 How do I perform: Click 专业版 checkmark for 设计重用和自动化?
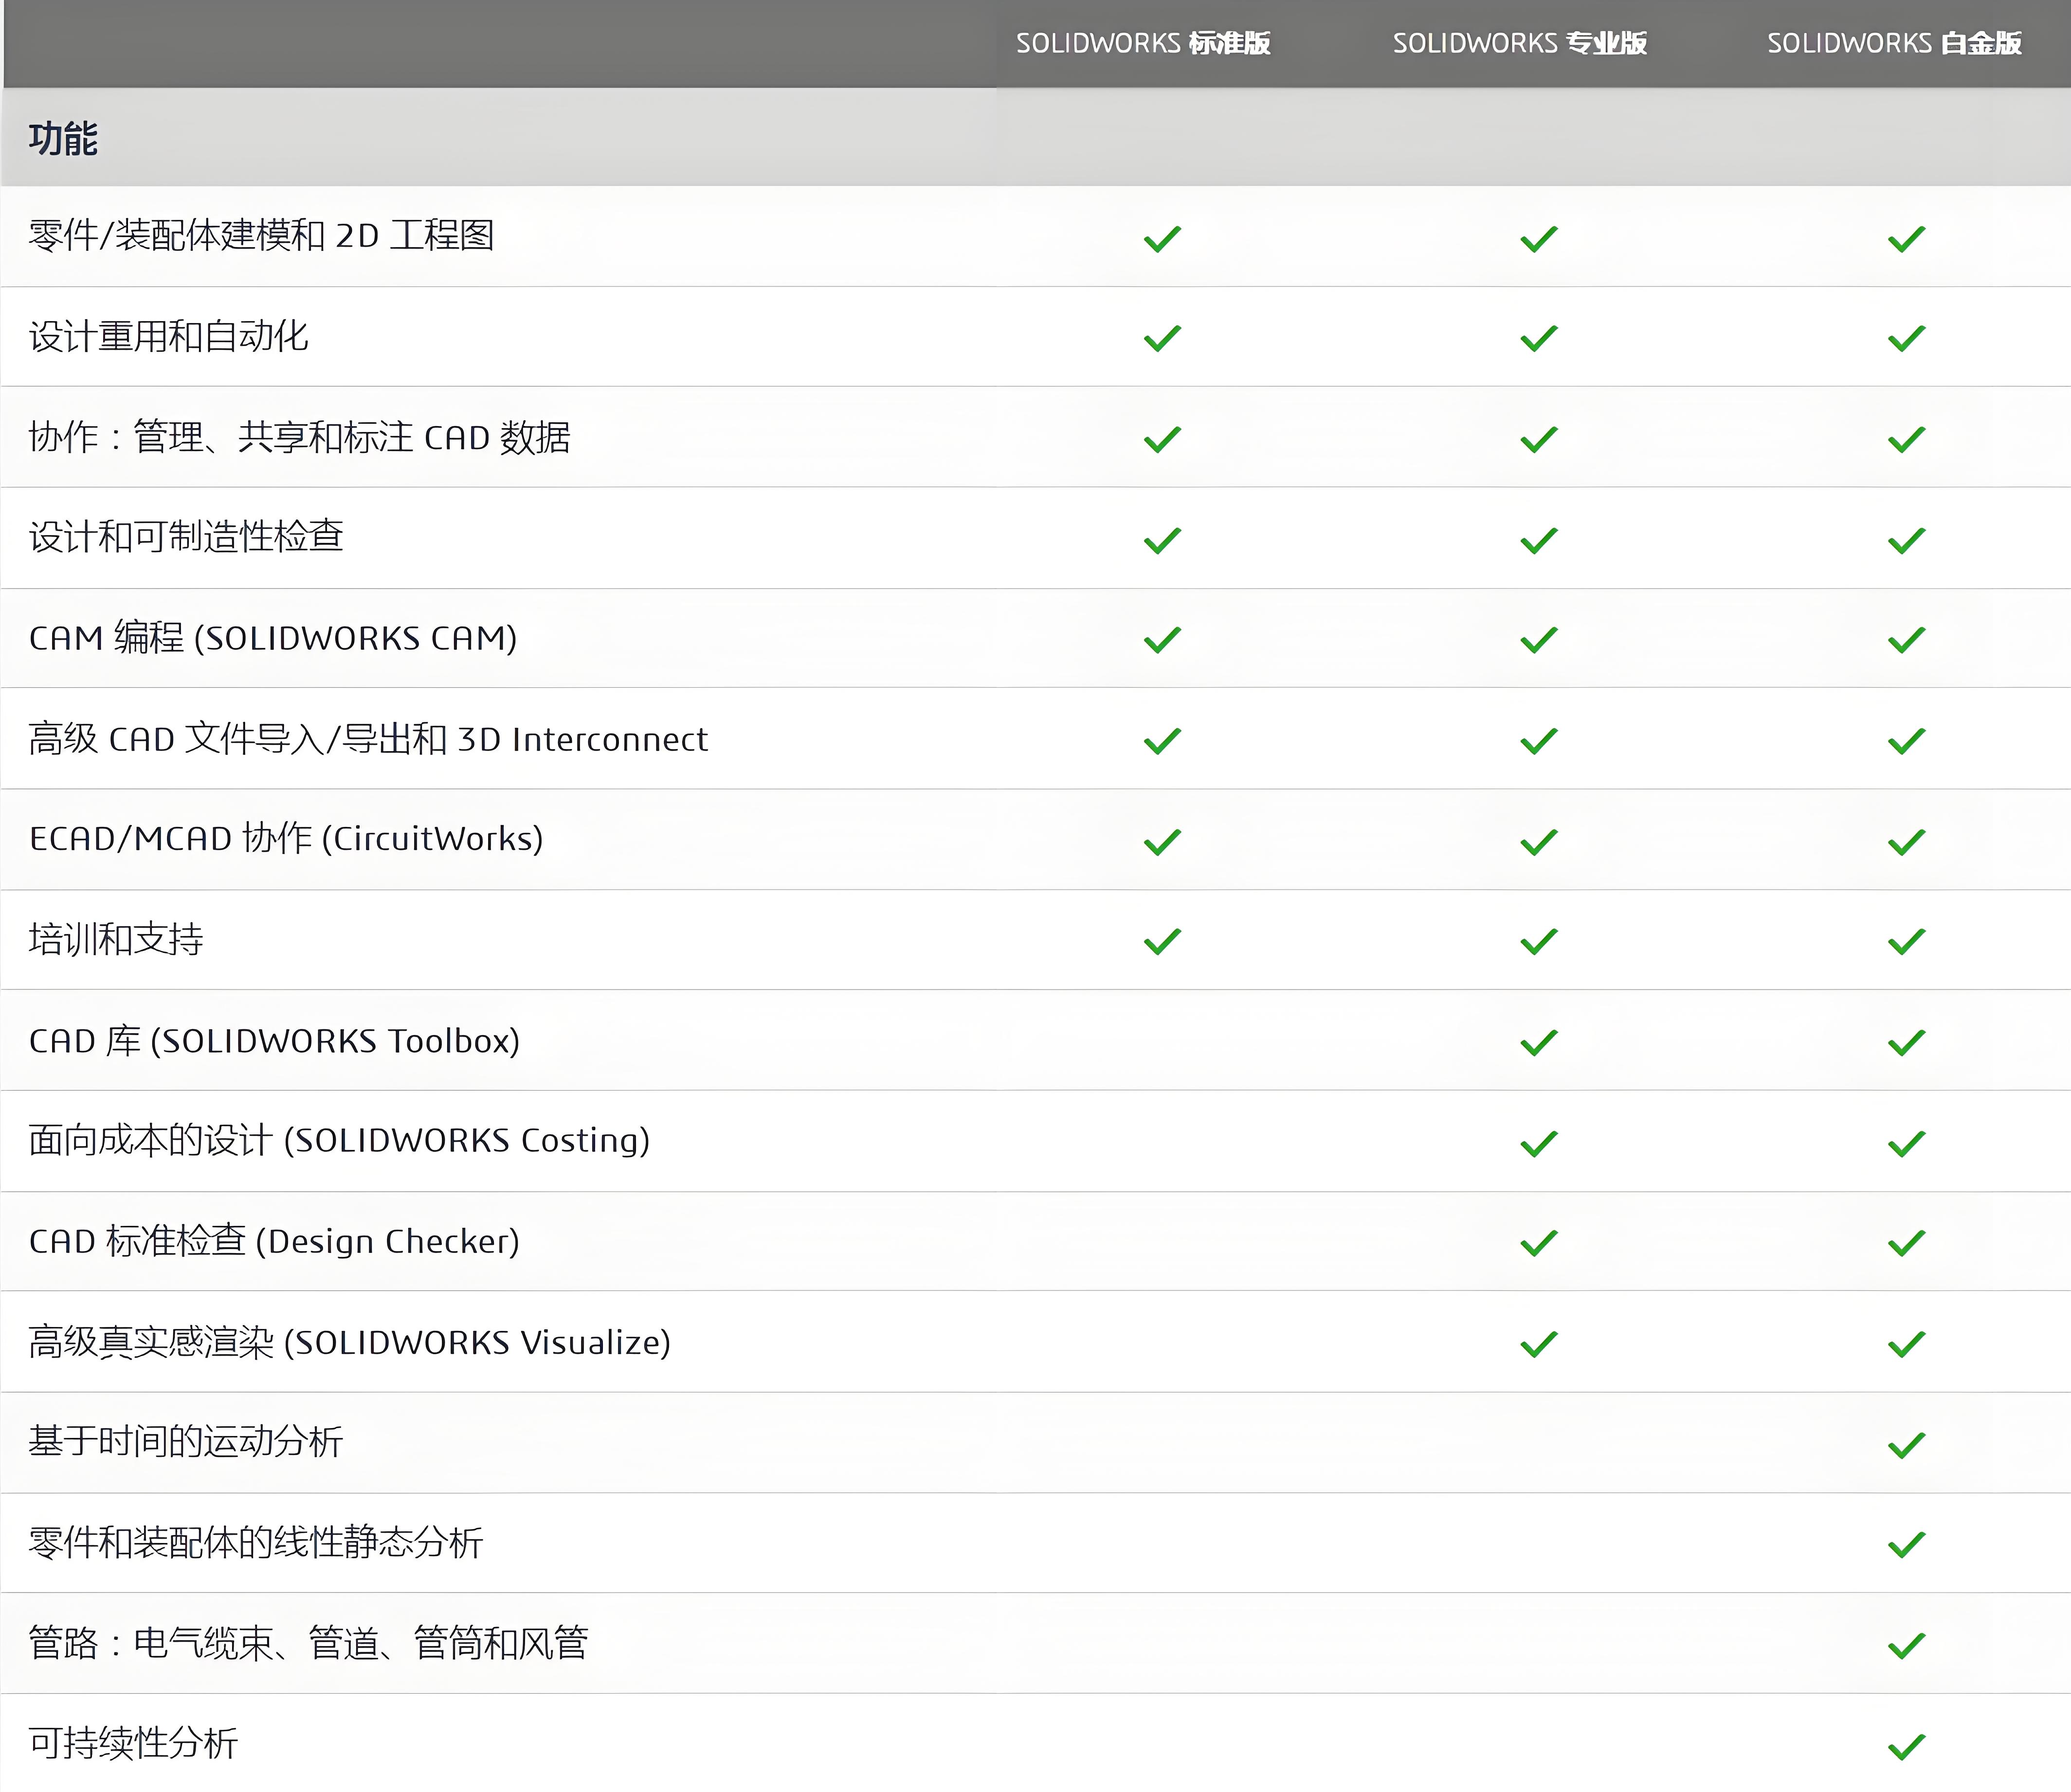pos(1539,338)
